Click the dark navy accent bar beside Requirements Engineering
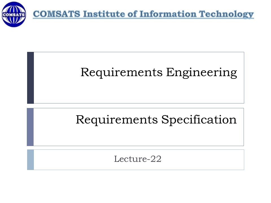Image resolution: width=271 pixels, height=203 pixels. [x=30, y=78]
